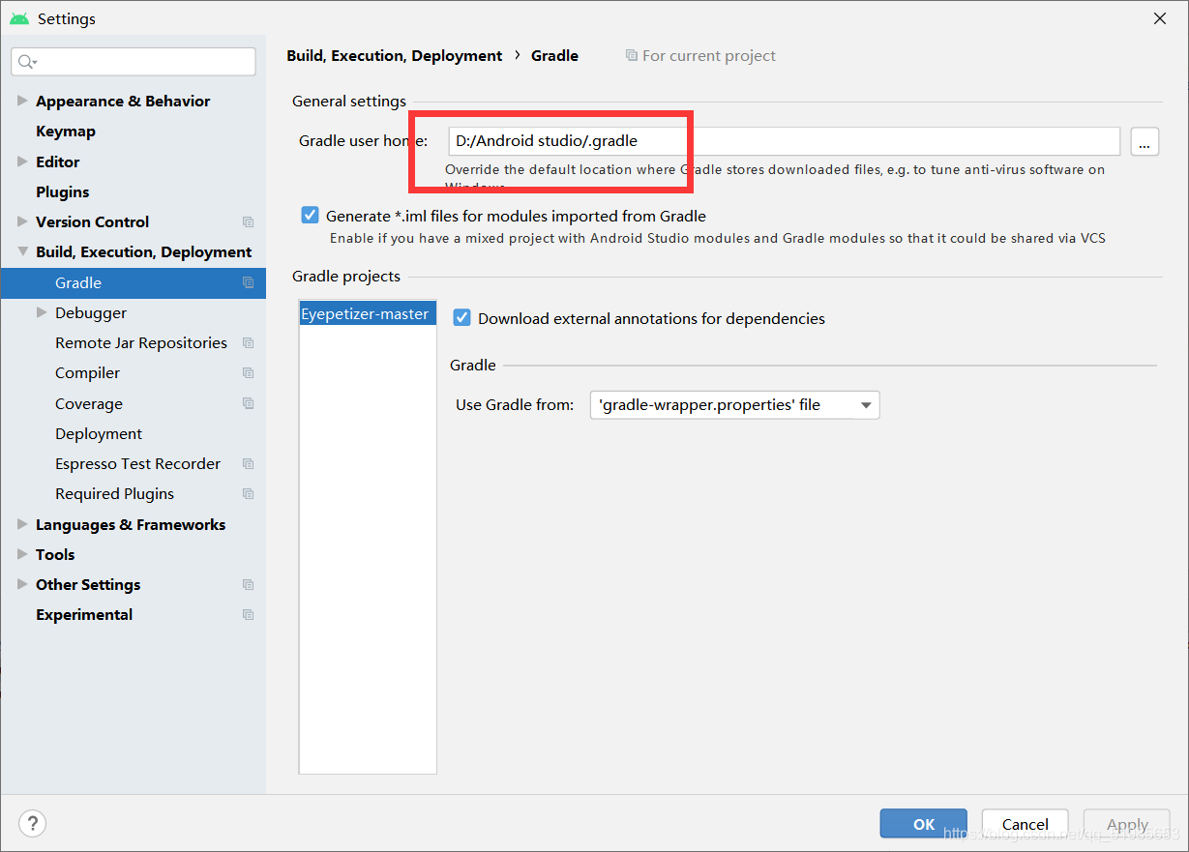Click project-level icon next to Version Control
1189x852 pixels.
248,221
